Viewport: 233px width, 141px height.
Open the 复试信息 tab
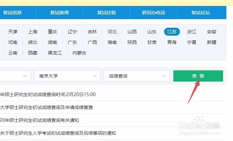pos(13,13)
